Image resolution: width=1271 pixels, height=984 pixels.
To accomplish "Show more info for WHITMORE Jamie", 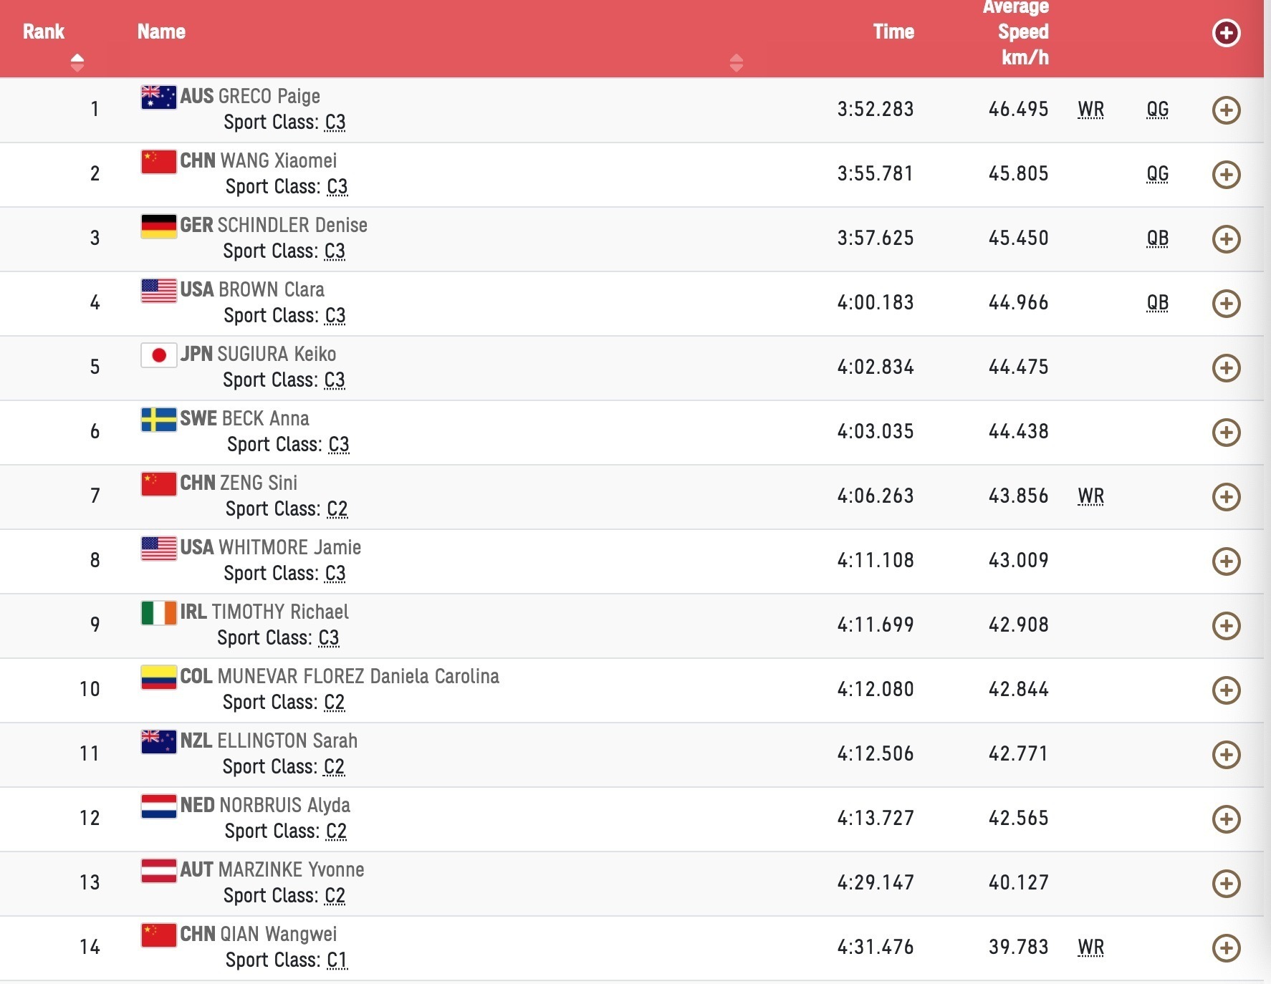I will click(x=1226, y=561).
